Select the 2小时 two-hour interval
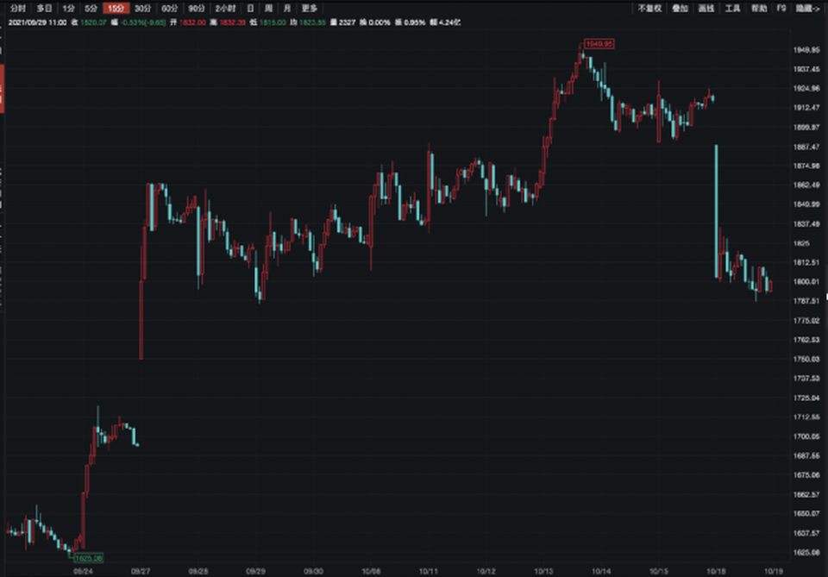Screen dimensions: 828x577 coord(225,9)
